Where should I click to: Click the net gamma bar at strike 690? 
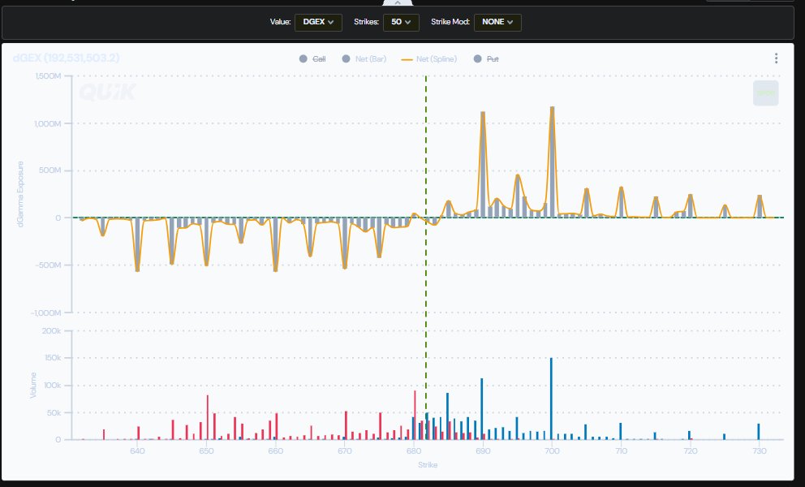483,165
